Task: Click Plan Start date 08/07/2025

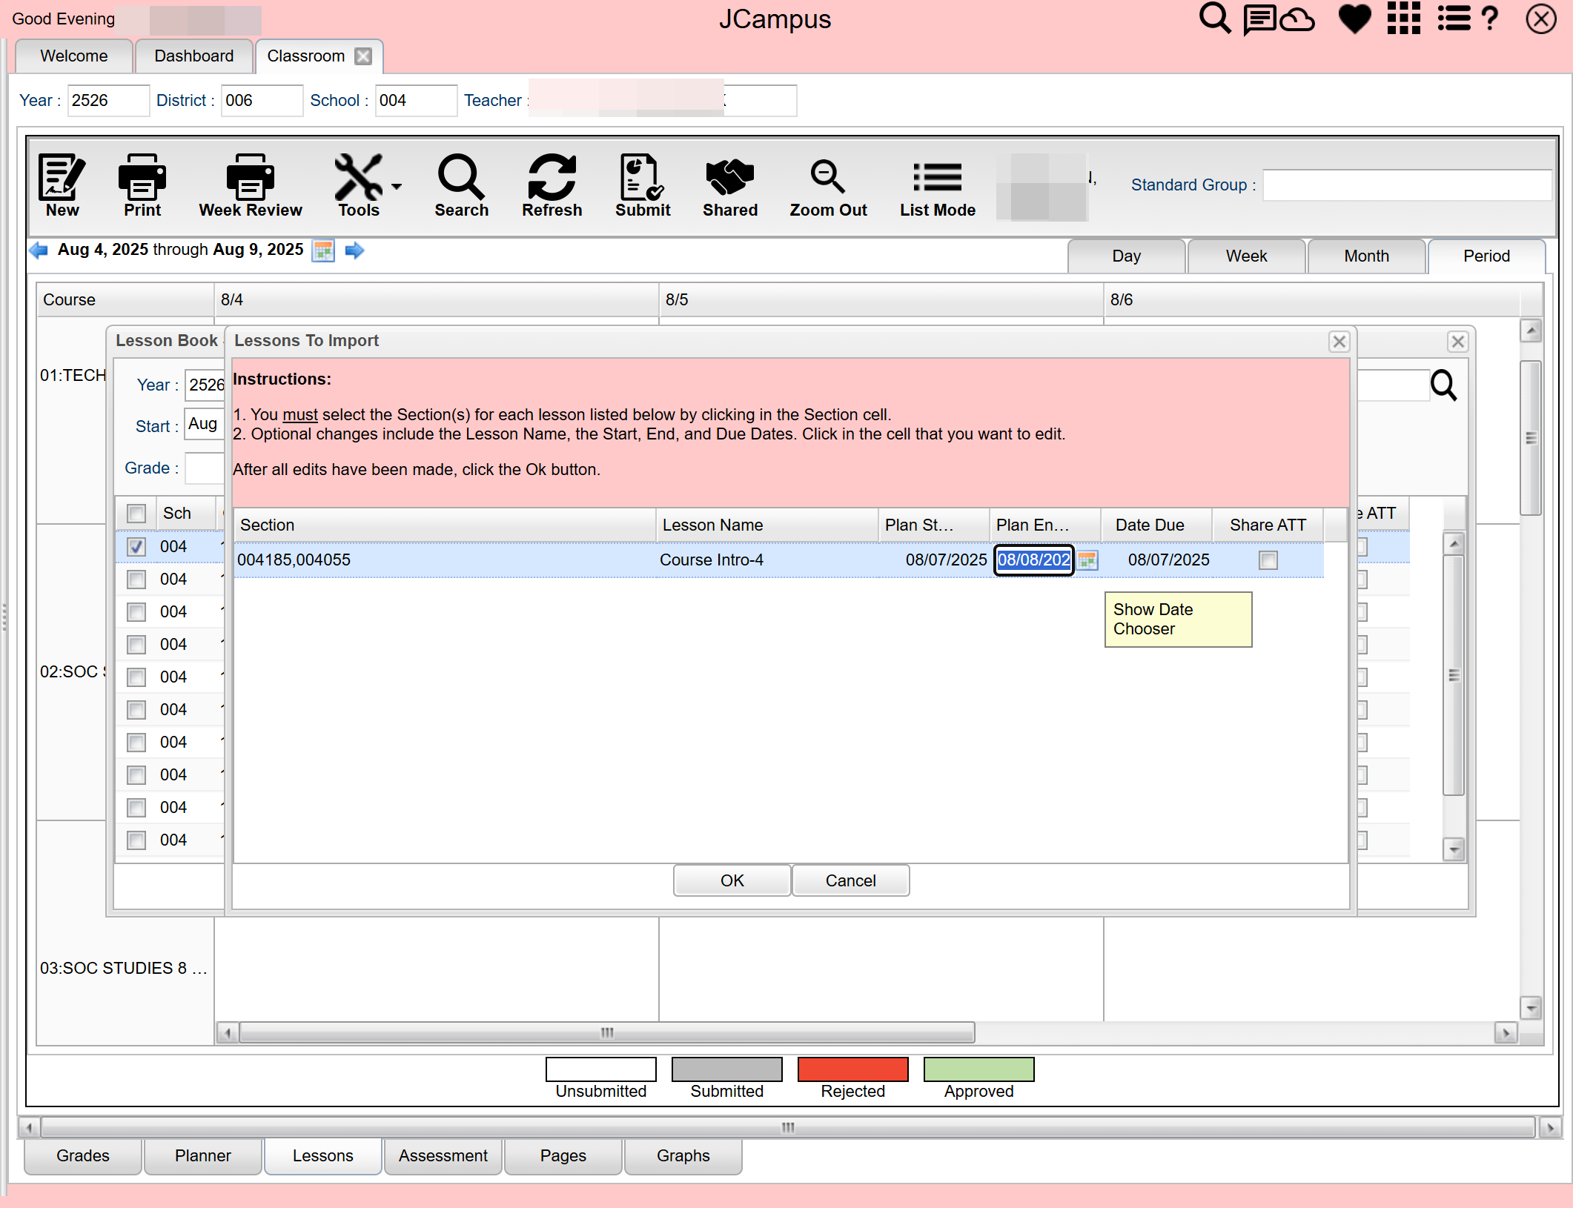Action: 934,560
